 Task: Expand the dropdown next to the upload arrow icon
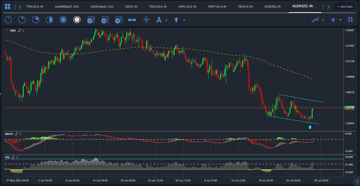click(x=184, y=20)
